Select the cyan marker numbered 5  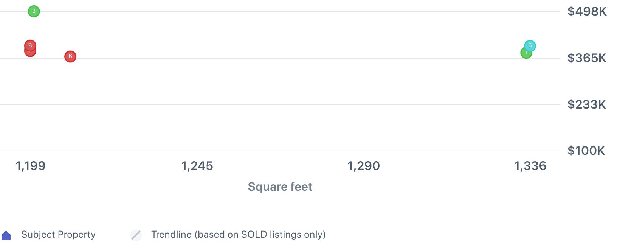pyautogui.click(x=530, y=45)
